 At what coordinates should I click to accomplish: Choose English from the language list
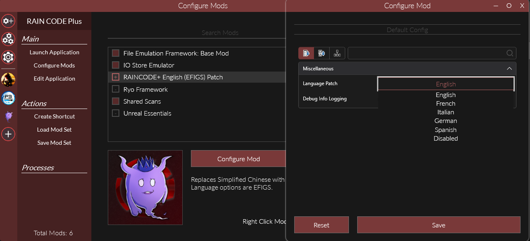[x=446, y=95]
